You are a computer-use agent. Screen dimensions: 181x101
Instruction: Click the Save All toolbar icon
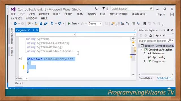(x=46, y=24)
